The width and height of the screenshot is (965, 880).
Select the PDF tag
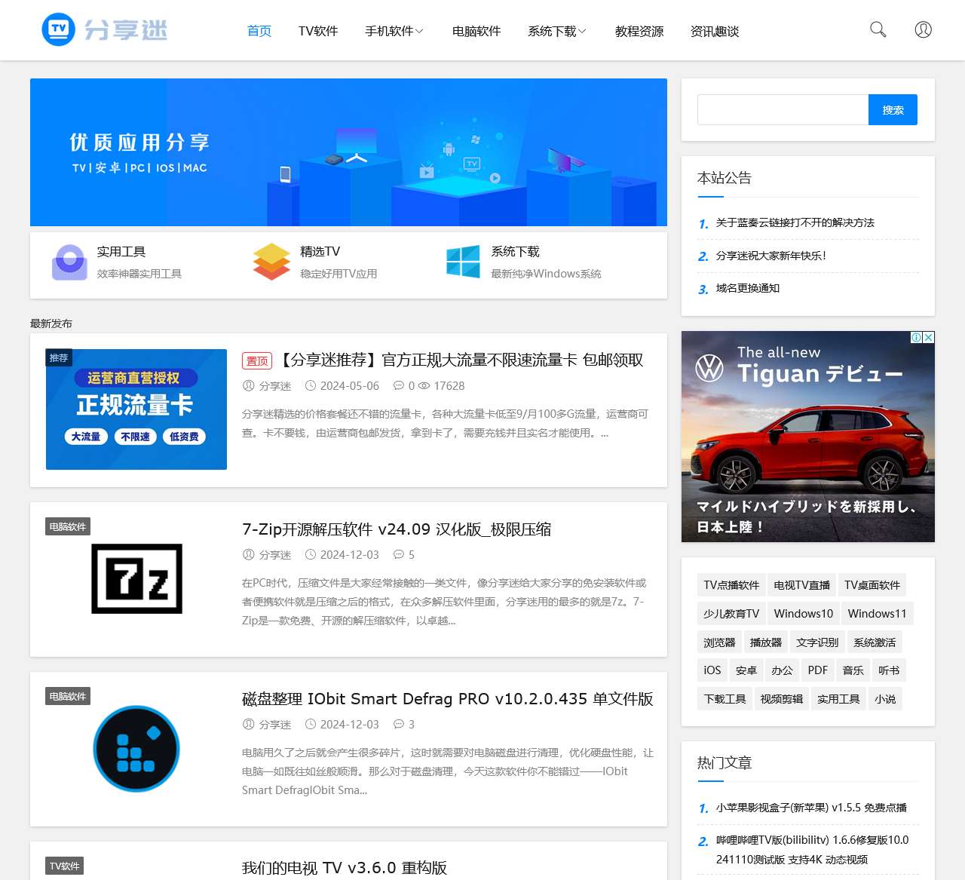click(x=817, y=670)
